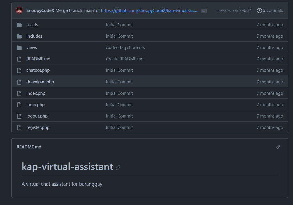Click the folder icon beside views
Image resolution: width=293 pixels, height=205 pixels.
[x=19, y=47]
